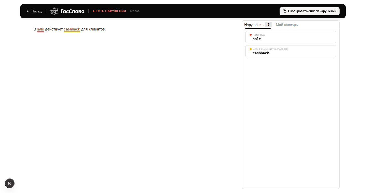Switch to the Нарушения tab

pyautogui.click(x=254, y=25)
